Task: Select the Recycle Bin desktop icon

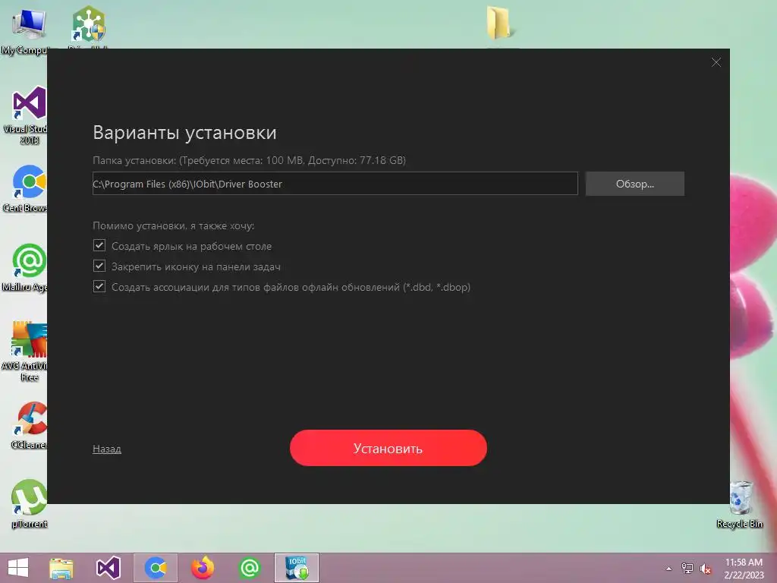Action: [740, 504]
